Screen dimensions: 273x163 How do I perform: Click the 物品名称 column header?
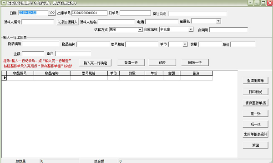[x=52, y=73]
